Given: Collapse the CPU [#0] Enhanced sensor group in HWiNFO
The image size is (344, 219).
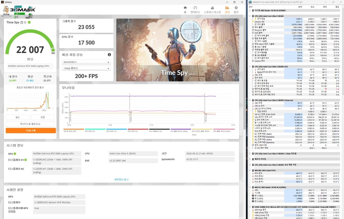Looking at the screenshot, I should [x=250, y=100].
